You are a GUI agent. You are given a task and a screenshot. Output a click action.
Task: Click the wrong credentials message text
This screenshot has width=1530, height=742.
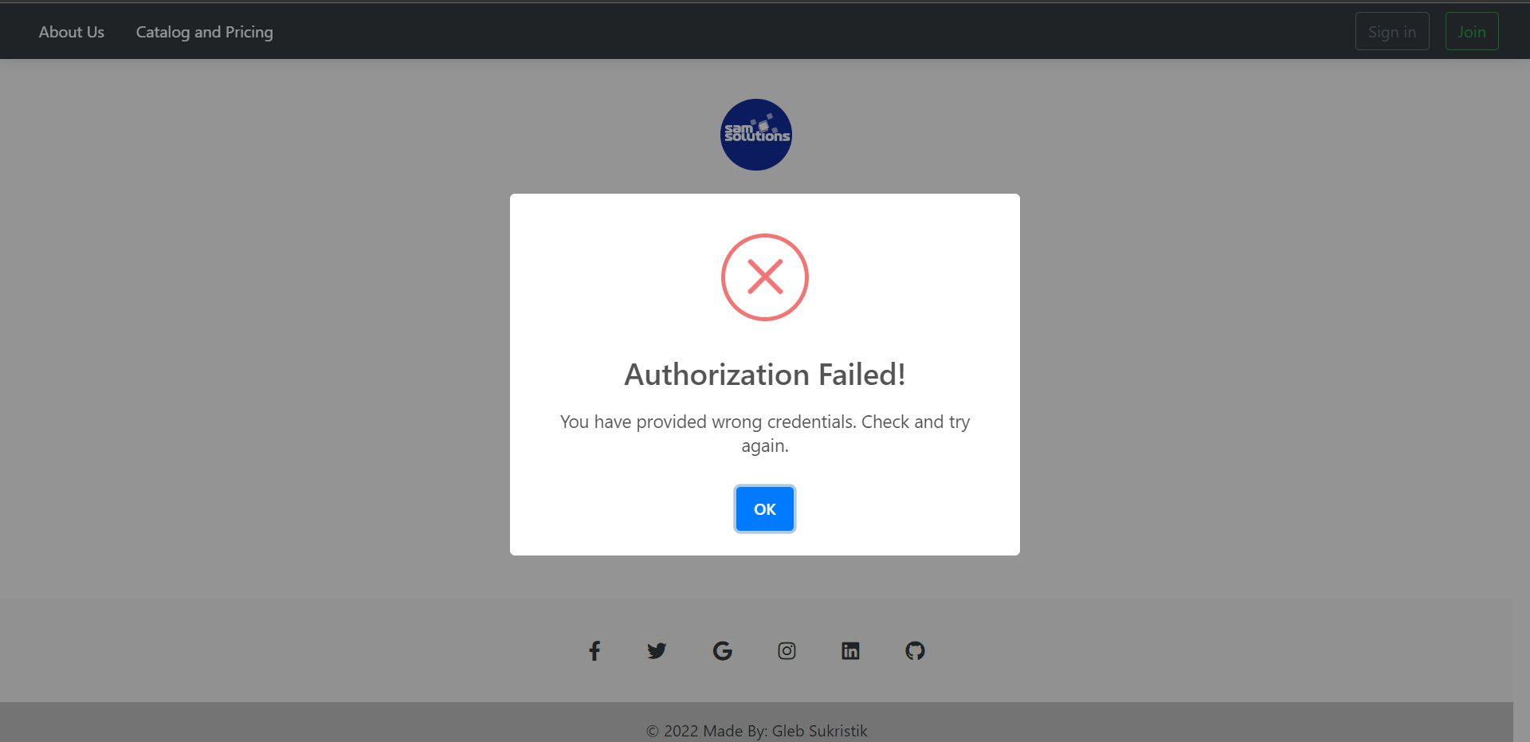tap(765, 433)
